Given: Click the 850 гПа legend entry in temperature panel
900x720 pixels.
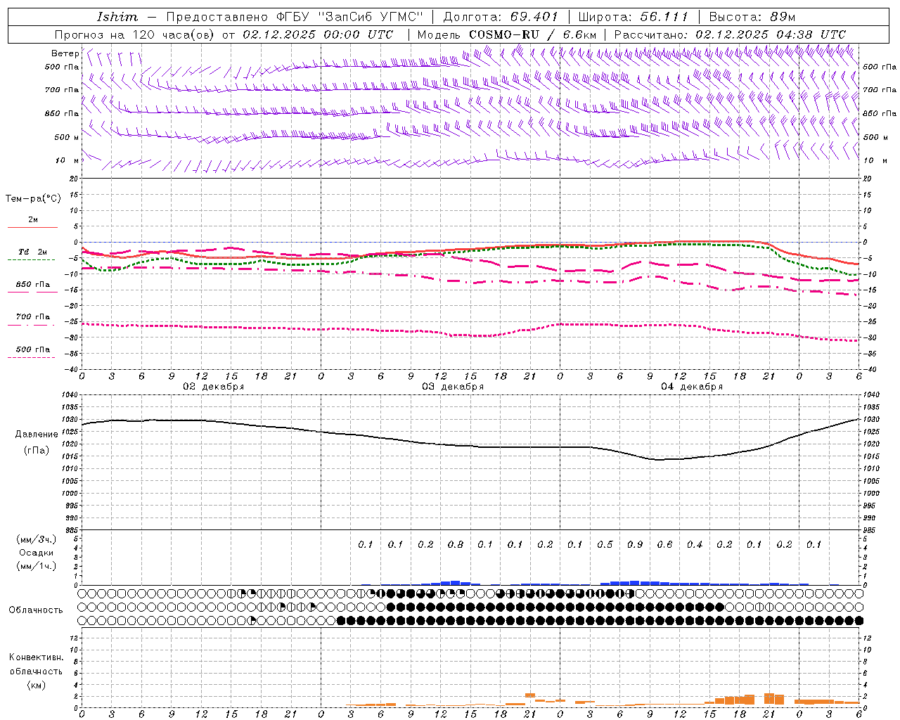Looking at the screenshot, I should pos(33,285).
